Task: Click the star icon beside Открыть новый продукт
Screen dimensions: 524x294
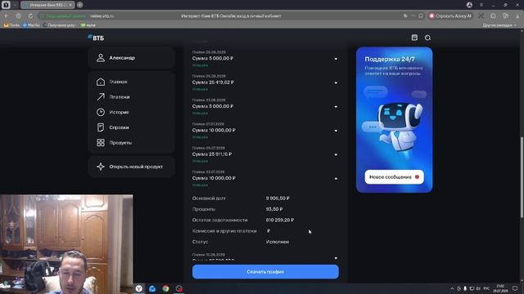Action: click(101, 167)
